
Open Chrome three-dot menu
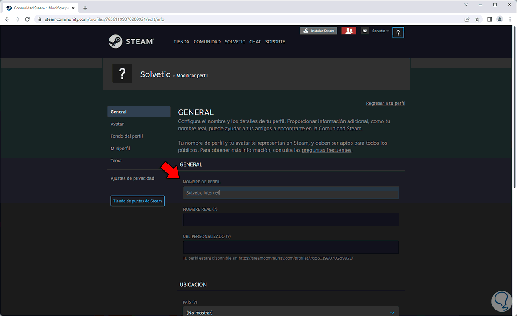(509, 19)
